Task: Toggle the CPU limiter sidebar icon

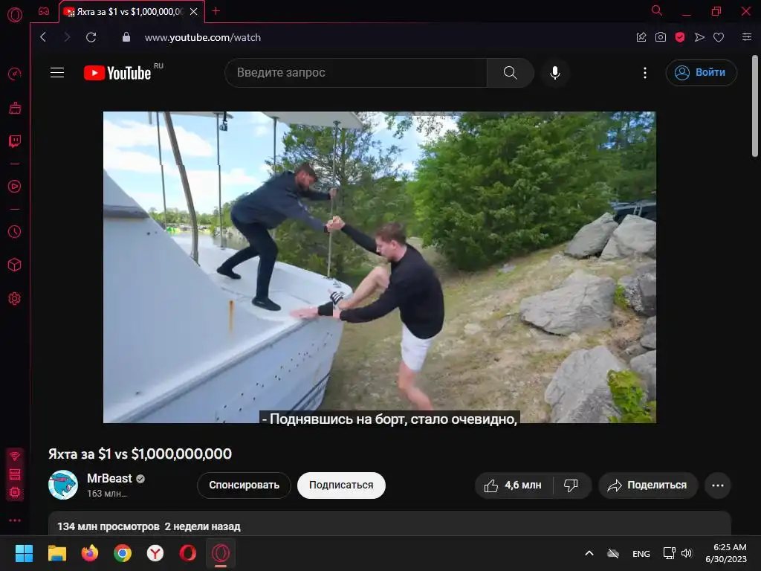Action: [x=15, y=492]
